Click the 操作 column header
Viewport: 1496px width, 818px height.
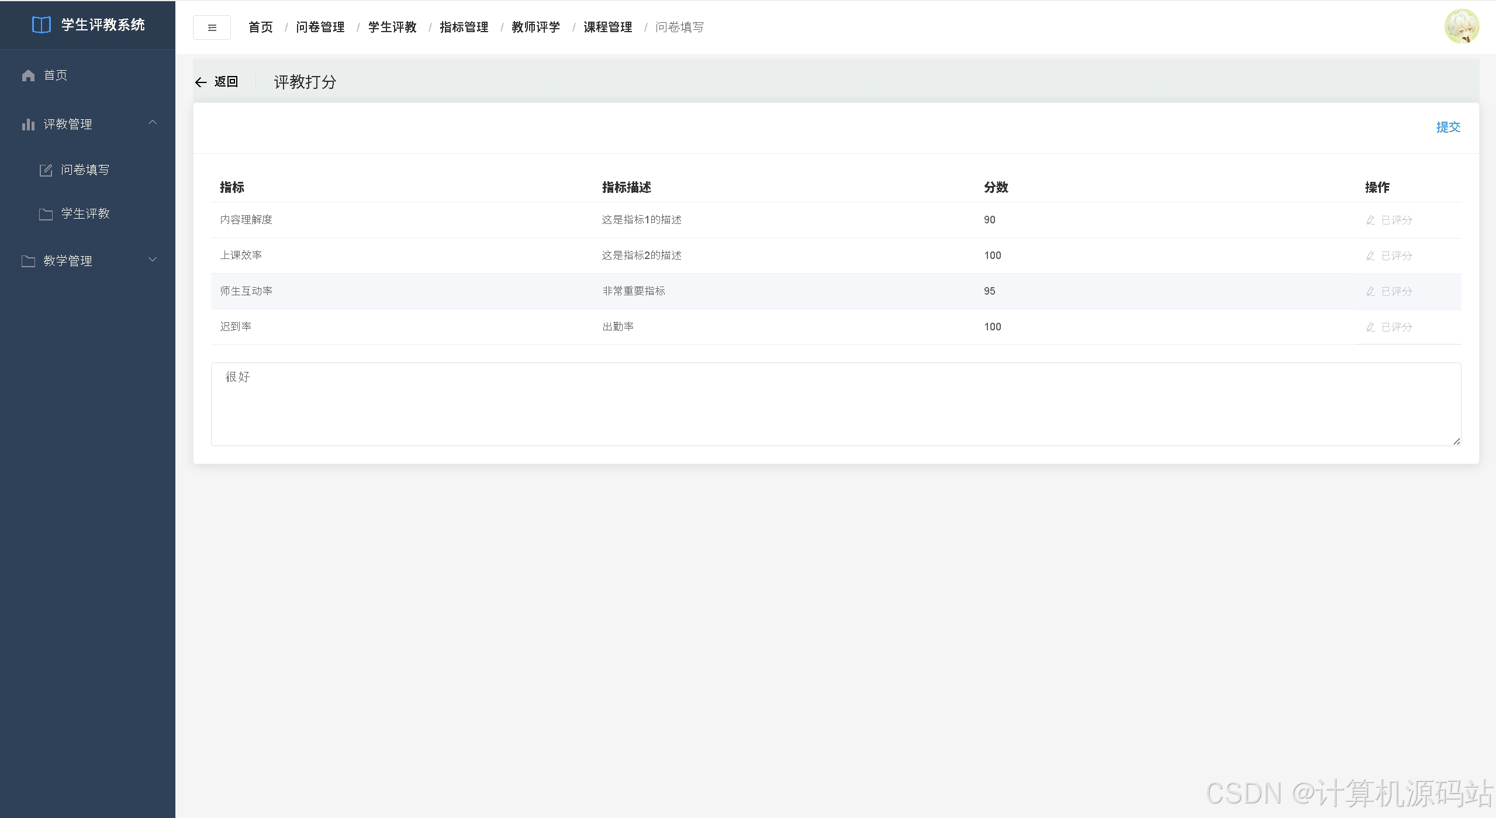[x=1377, y=188]
